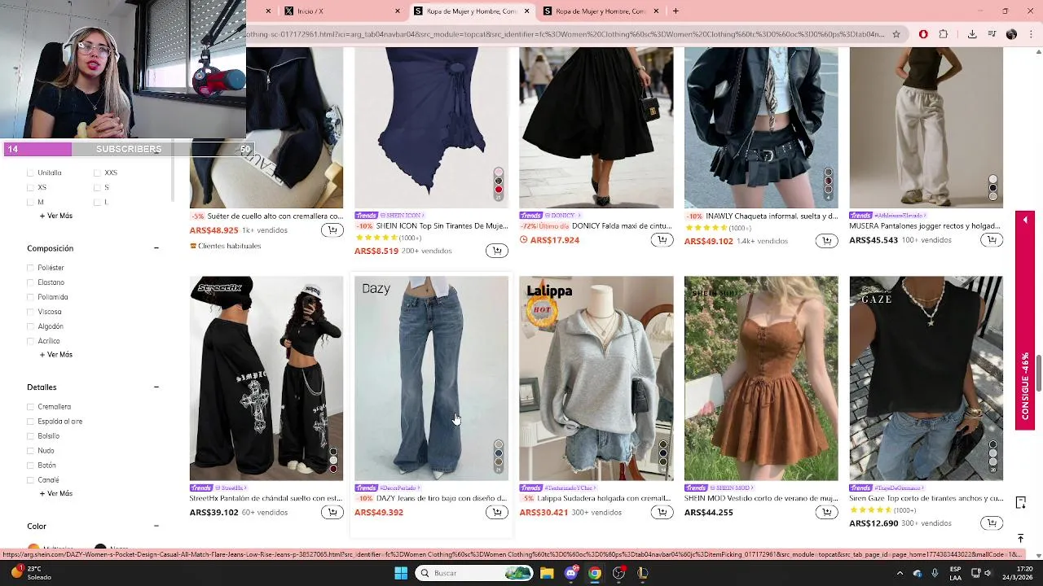Click the taskbar Buscar search box
The width and height of the screenshot is (1043, 586).
tap(475, 573)
